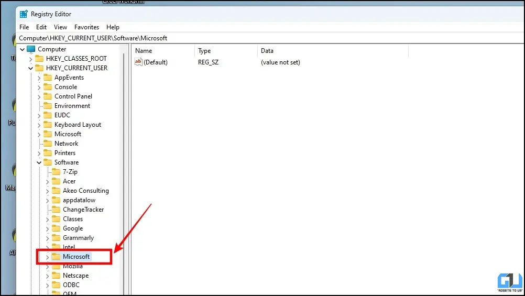The image size is (525, 296).
Task: Click the ChangeTracker folder icon
Action: point(56,210)
